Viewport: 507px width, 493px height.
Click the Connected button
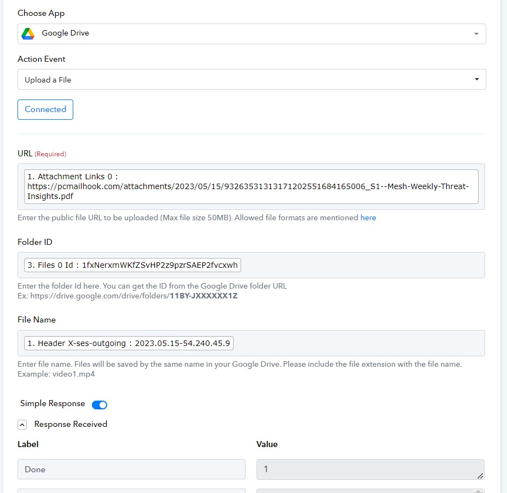pos(45,109)
